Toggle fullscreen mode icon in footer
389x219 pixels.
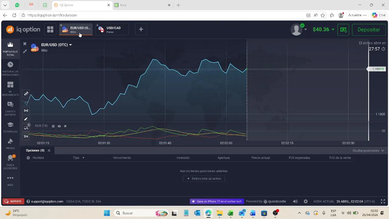pos(383,201)
